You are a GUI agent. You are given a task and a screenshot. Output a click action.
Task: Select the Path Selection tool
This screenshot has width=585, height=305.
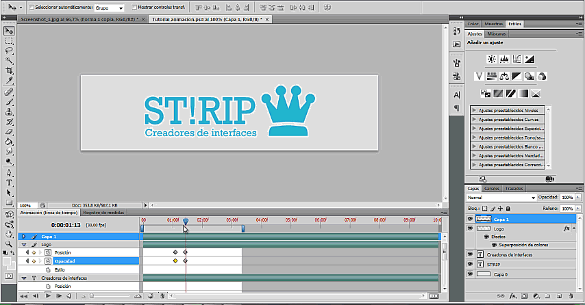click(x=9, y=193)
